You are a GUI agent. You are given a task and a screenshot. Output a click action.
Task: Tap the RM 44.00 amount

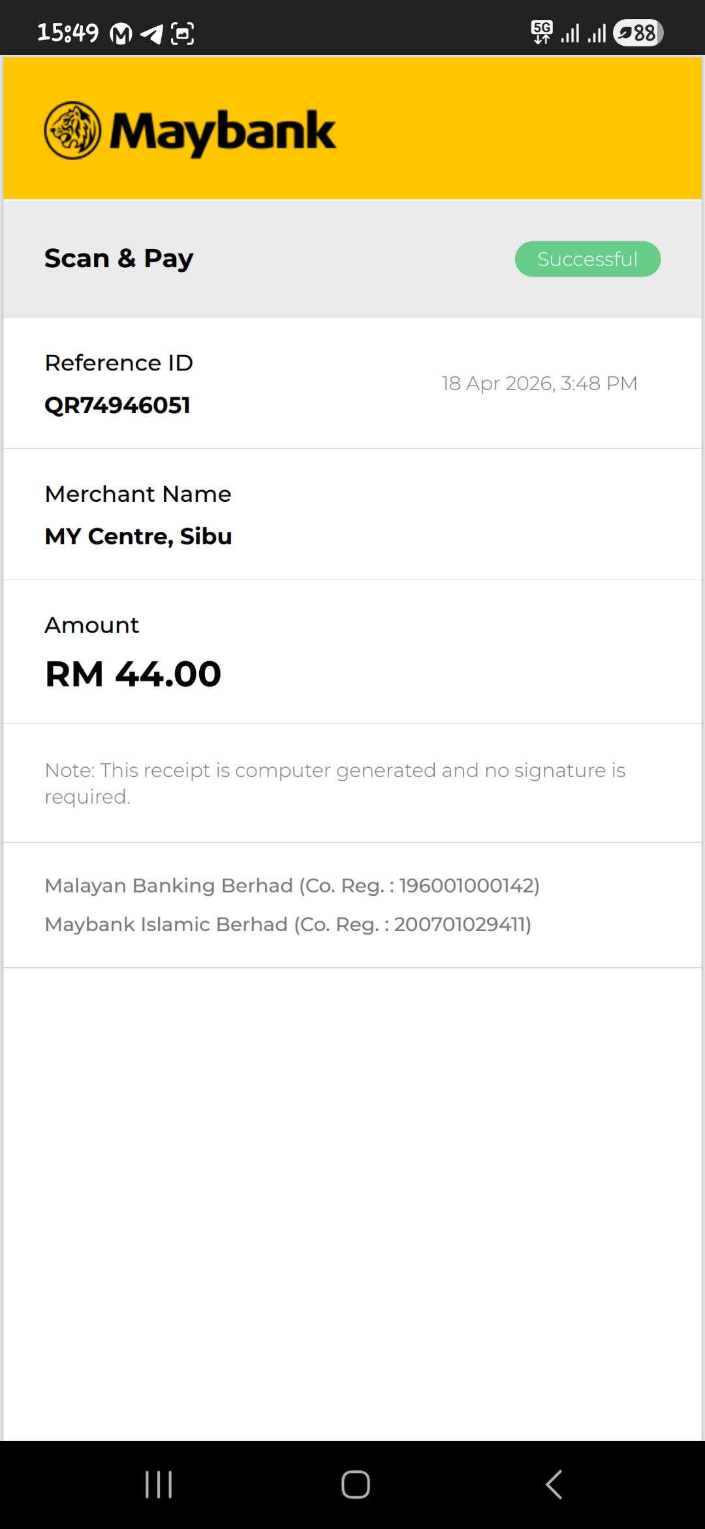pyautogui.click(x=133, y=674)
